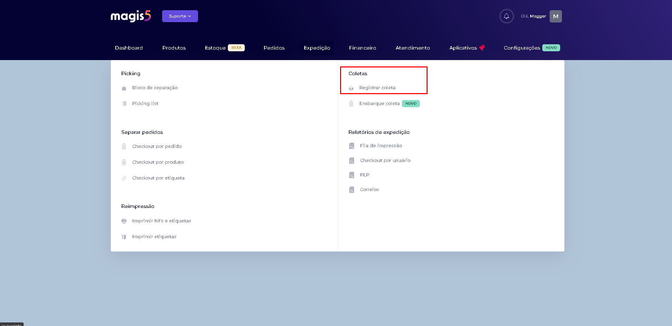Click the Relatórios de expedição heading
This screenshot has height=326, width=672.
(x=379, y=132)
